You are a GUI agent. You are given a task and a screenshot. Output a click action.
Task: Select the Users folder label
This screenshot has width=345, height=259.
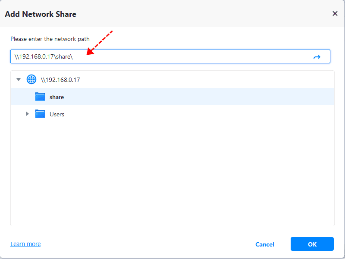click(x=57, y=114)
